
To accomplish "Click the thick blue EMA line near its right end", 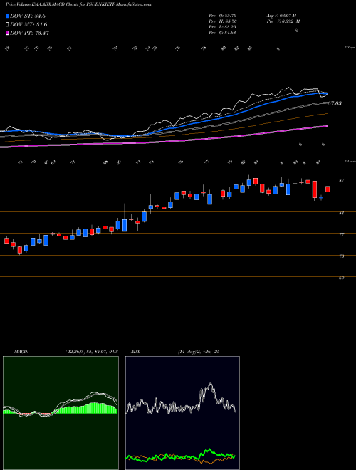I will [318, 93].
